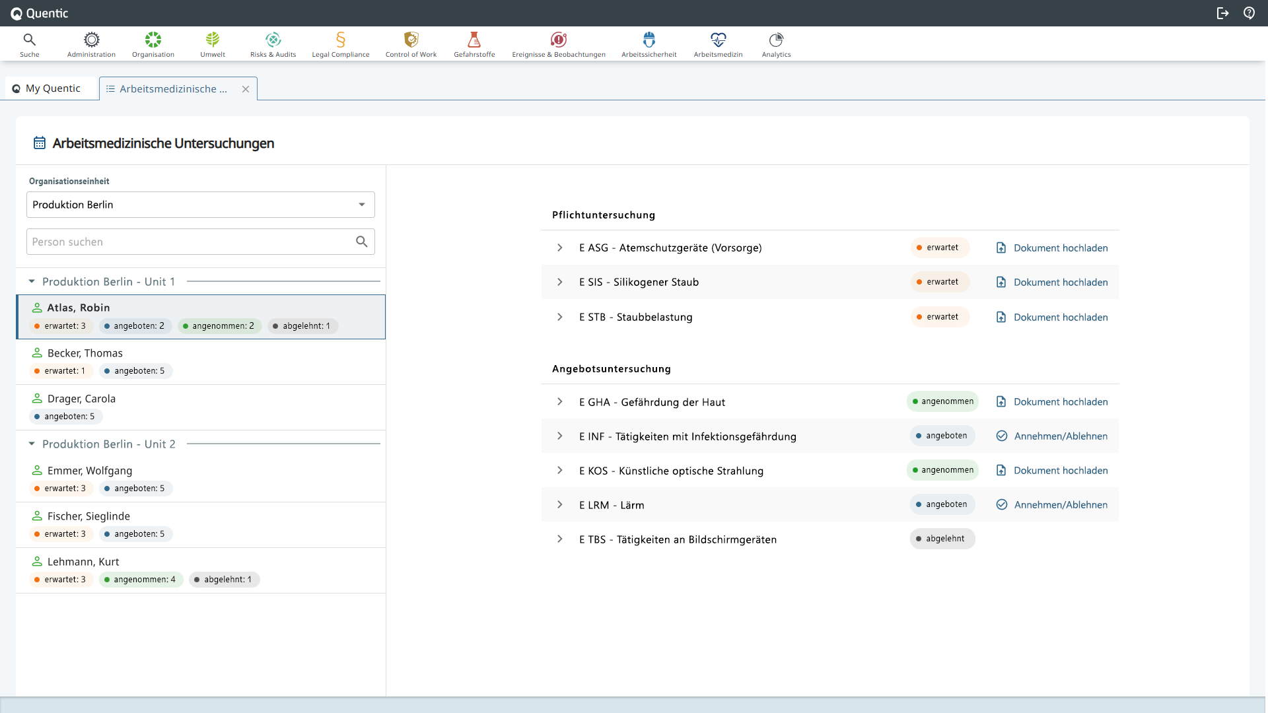Image resolution: width=1268 pixels, height=713 pixels.
Task: Open the Organisation module
Action: click(153, 45)
